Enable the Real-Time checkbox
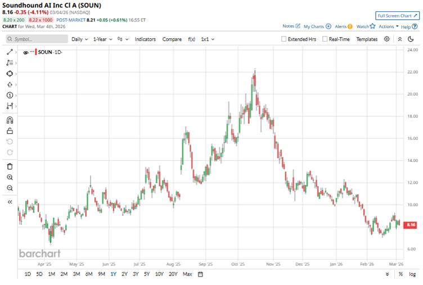This screenshot has width=423, height=285. pos(325,39)
